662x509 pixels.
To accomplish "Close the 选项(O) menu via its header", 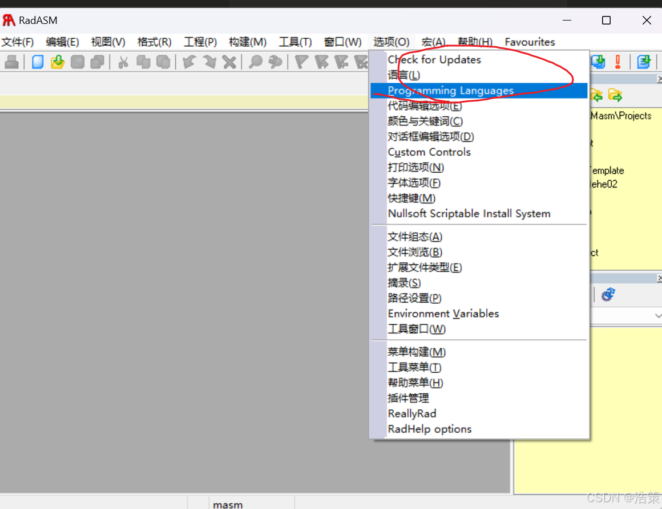I will [391, 42].
